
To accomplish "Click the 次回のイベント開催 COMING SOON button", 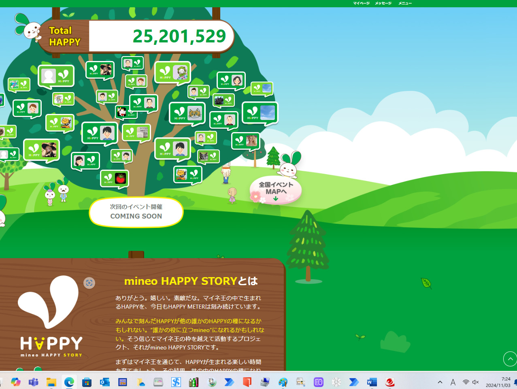I will [x=136, y=212].
